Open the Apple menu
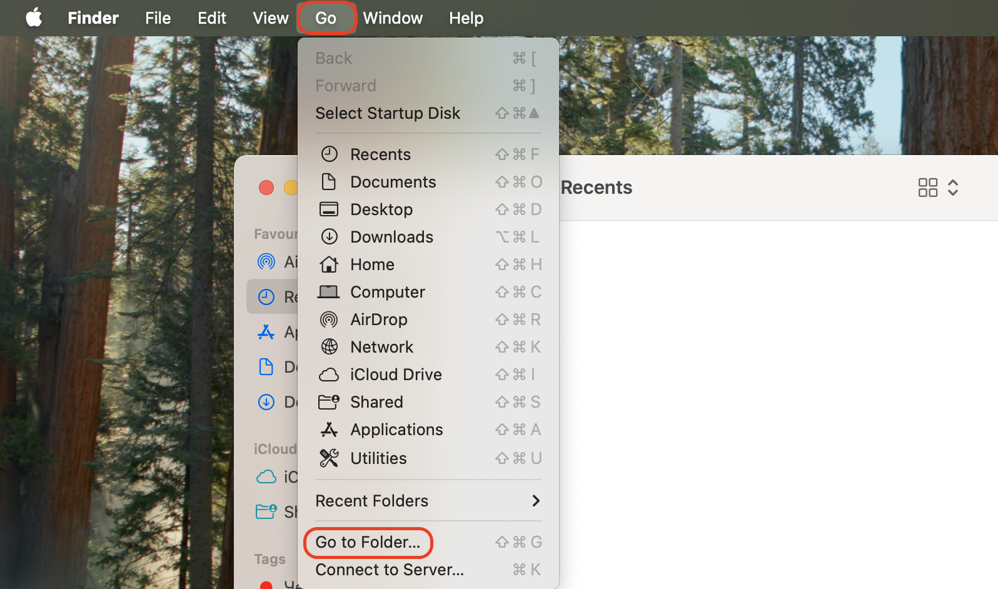This screenshot has height=589, width=998. [34, 18]
